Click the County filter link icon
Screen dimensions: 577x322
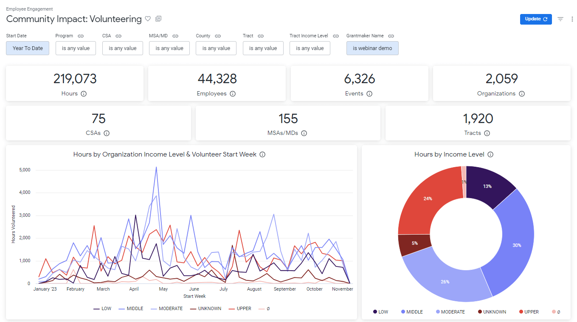pos(218,36)
